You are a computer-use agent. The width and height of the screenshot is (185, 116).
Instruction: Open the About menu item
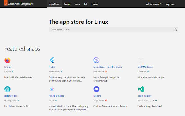tap(67, 4)
